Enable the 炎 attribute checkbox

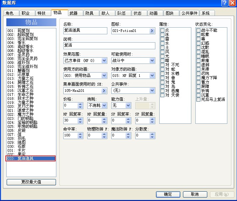162,30
